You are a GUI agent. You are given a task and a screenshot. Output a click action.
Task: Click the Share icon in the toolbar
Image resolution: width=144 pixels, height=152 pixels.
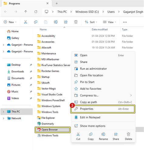tap(66, 22)
